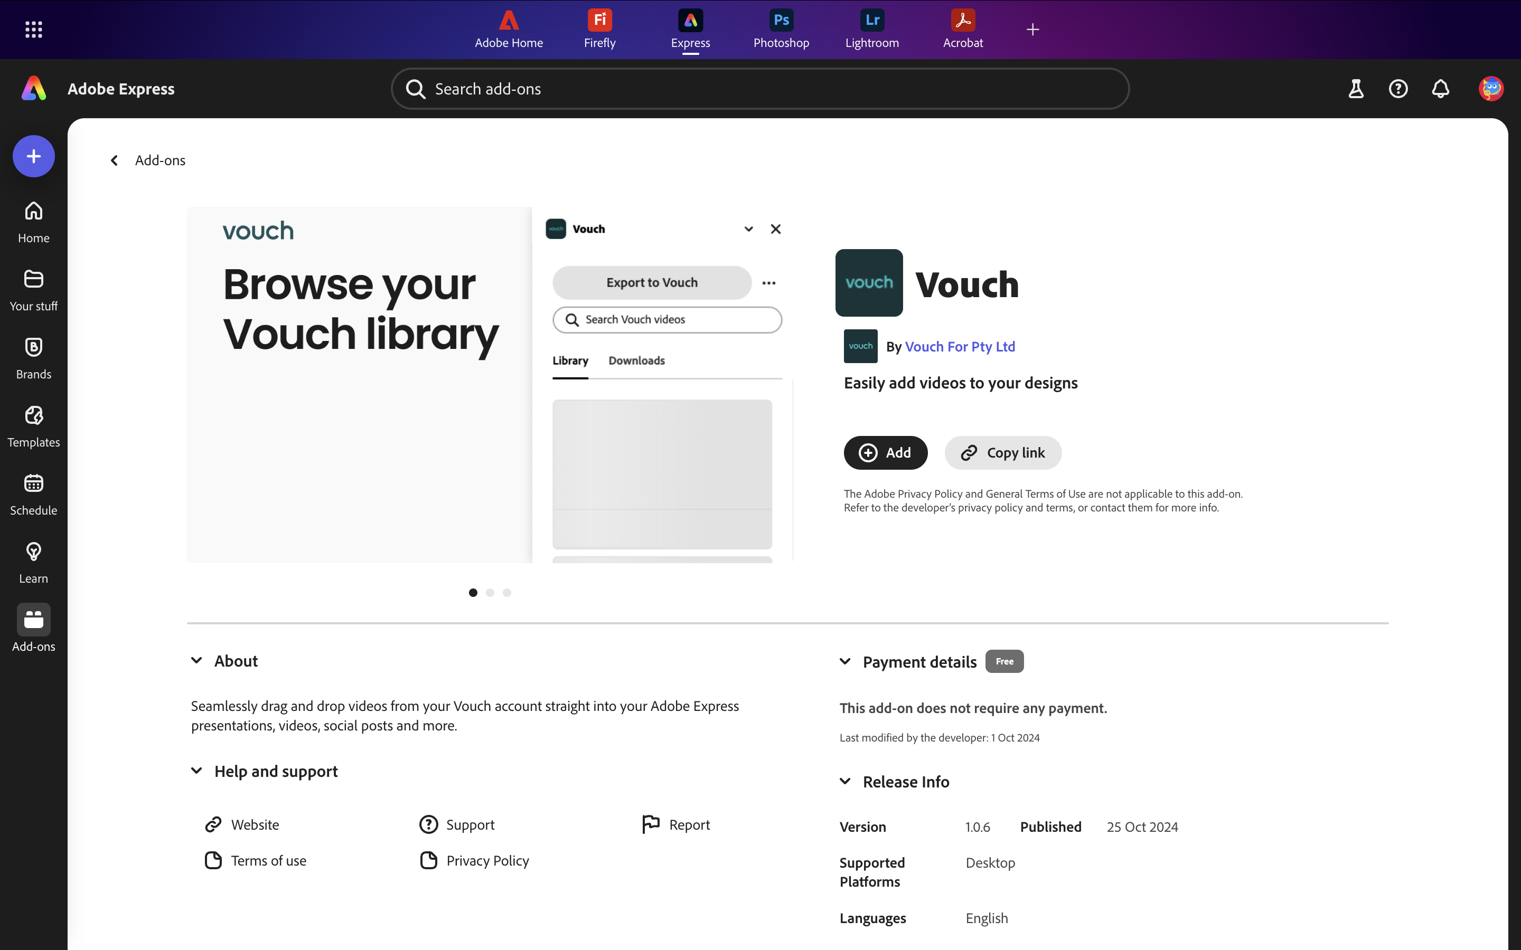Focus the Search add-ons field
Viewport: 1521px width, 950px height.
pos(760,89)
